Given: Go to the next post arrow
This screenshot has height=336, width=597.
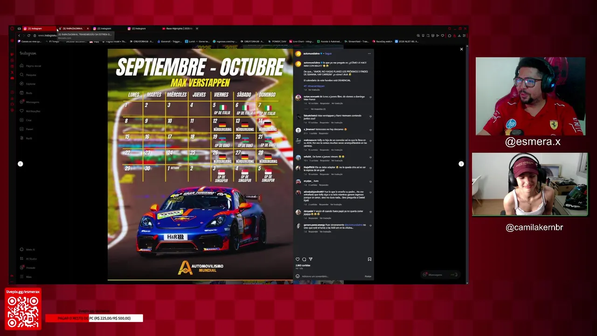Looking at the screenshot, I should 461,164.
